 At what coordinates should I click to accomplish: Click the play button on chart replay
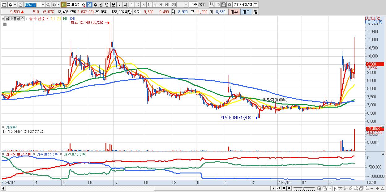(x=273, y=188)
